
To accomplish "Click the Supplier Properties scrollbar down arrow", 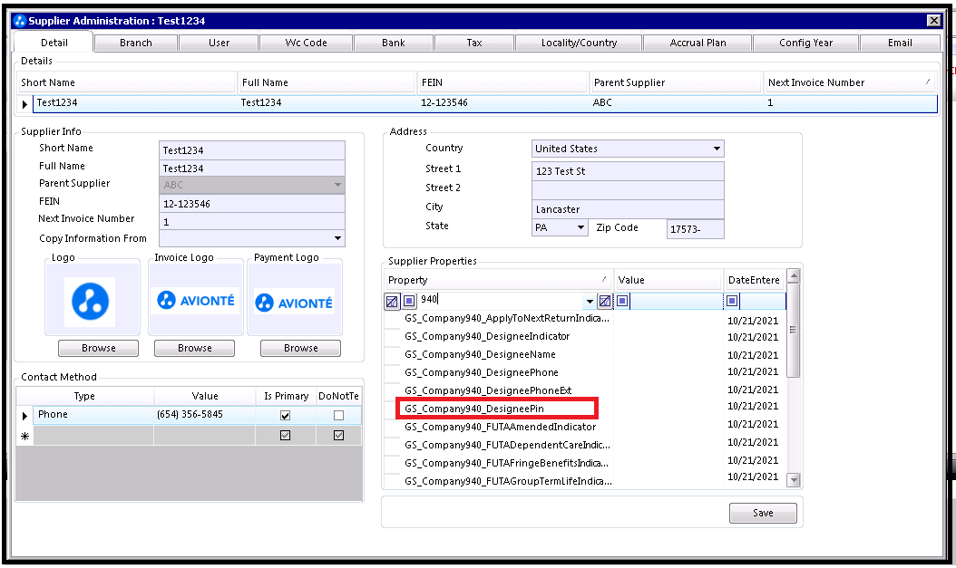I will (794, 480).
